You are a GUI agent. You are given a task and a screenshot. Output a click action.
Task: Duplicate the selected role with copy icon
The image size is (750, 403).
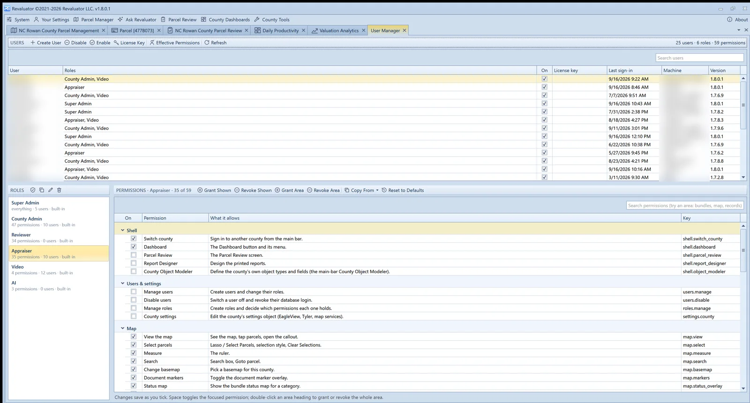pos(42,190)
